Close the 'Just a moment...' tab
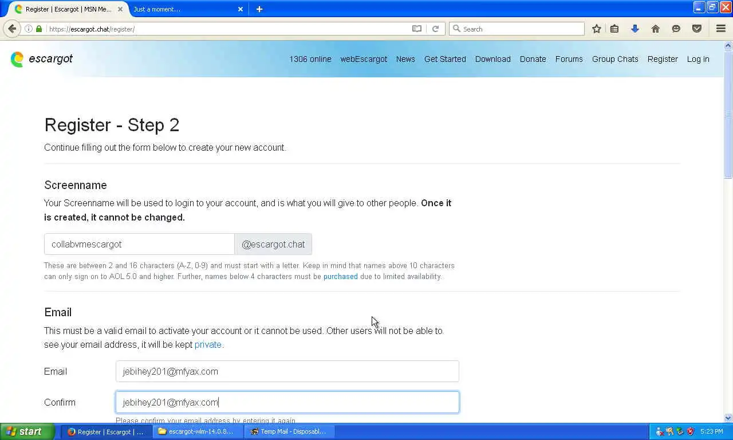 coord(241,9)
